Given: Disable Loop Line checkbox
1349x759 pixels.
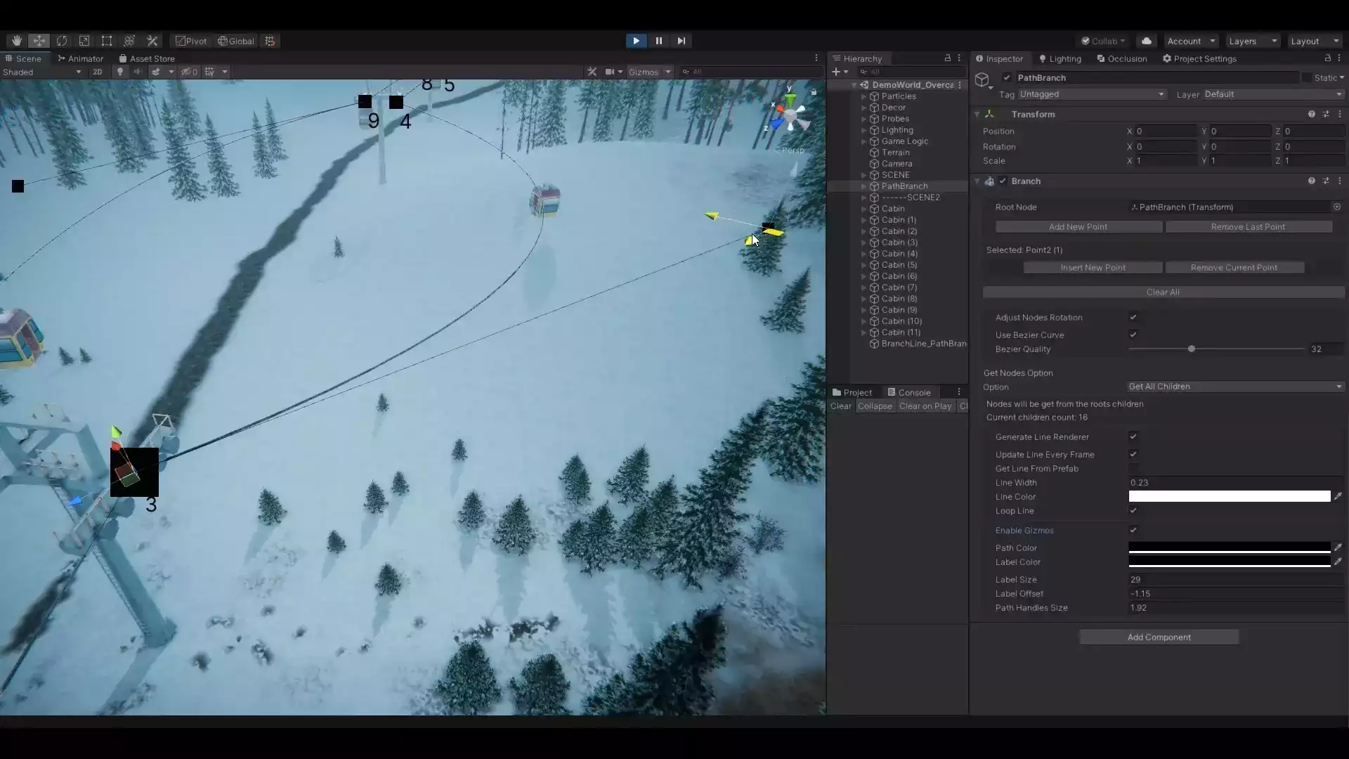Looking at the screenshot, I should [x=1133, y=510].
